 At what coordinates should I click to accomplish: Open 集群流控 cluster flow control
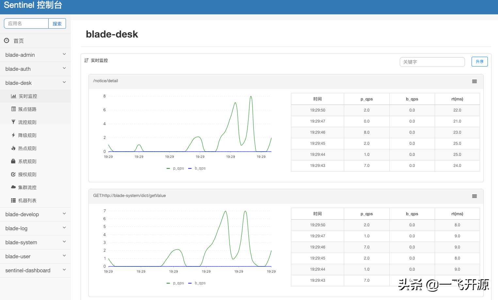coord(35,187)
